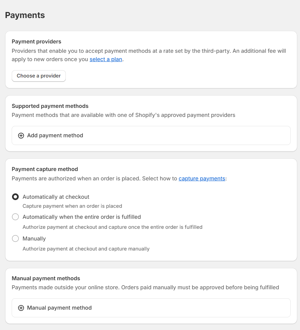Click the Payment capture method section title

click(45, 169)
